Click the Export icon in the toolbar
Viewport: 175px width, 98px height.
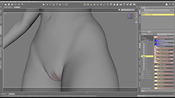19,4
